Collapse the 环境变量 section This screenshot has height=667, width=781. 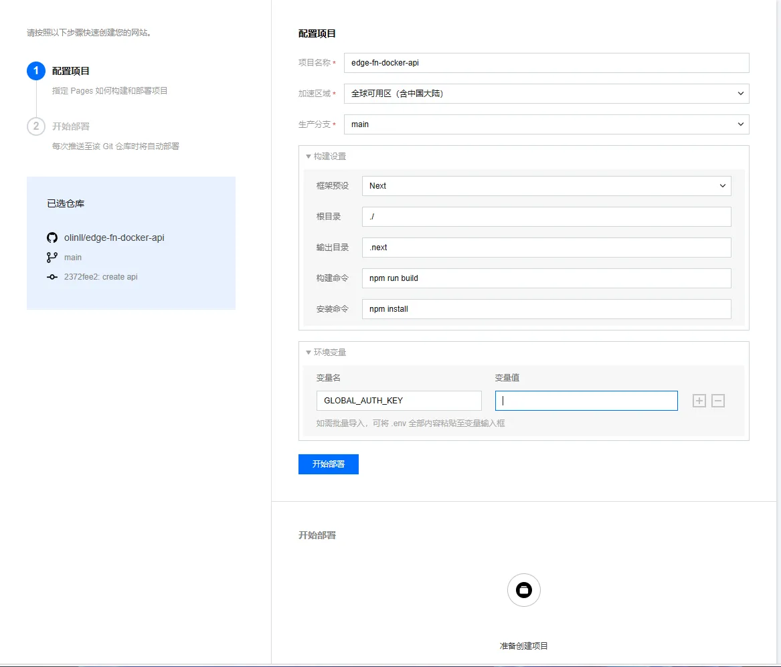[326, 353]
